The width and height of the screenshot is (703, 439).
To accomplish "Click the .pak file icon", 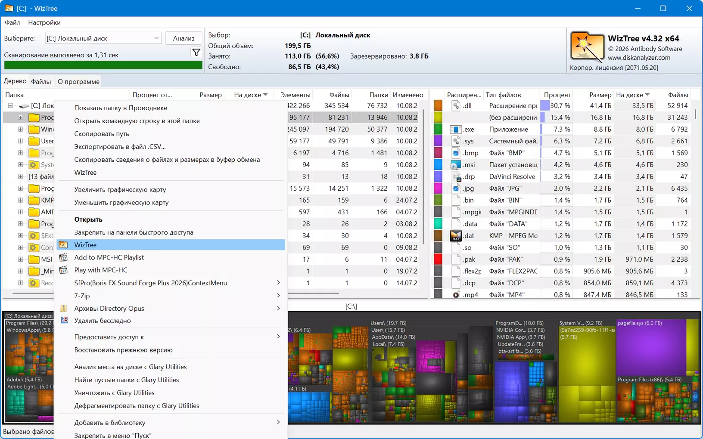I will tap(456, 259).
